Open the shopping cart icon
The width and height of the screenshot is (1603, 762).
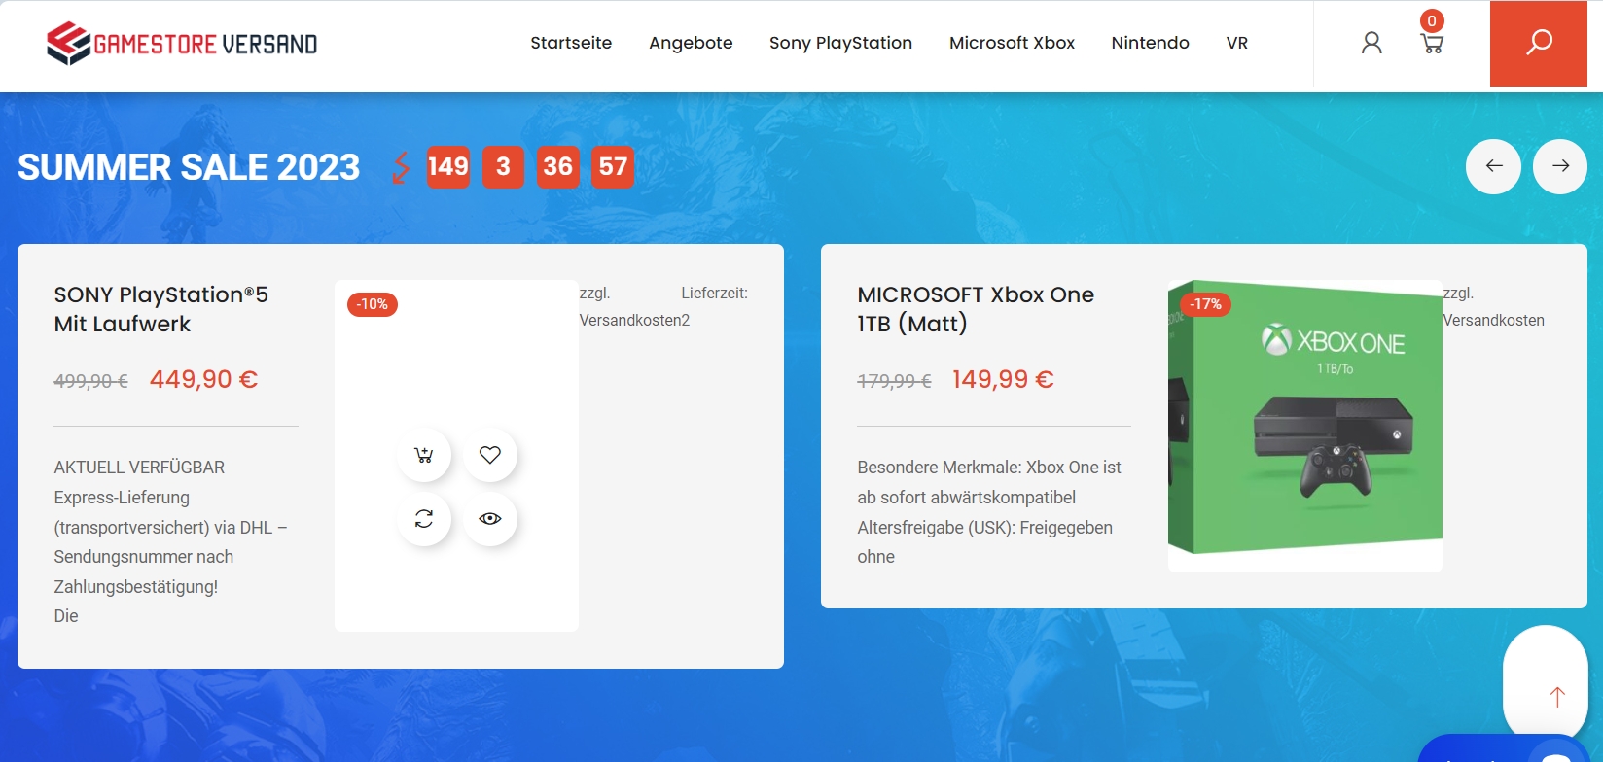tap(1432, 44)
